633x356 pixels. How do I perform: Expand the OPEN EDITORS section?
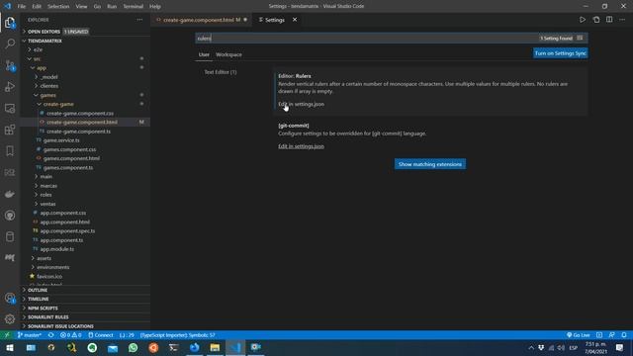tap(44, 32)
